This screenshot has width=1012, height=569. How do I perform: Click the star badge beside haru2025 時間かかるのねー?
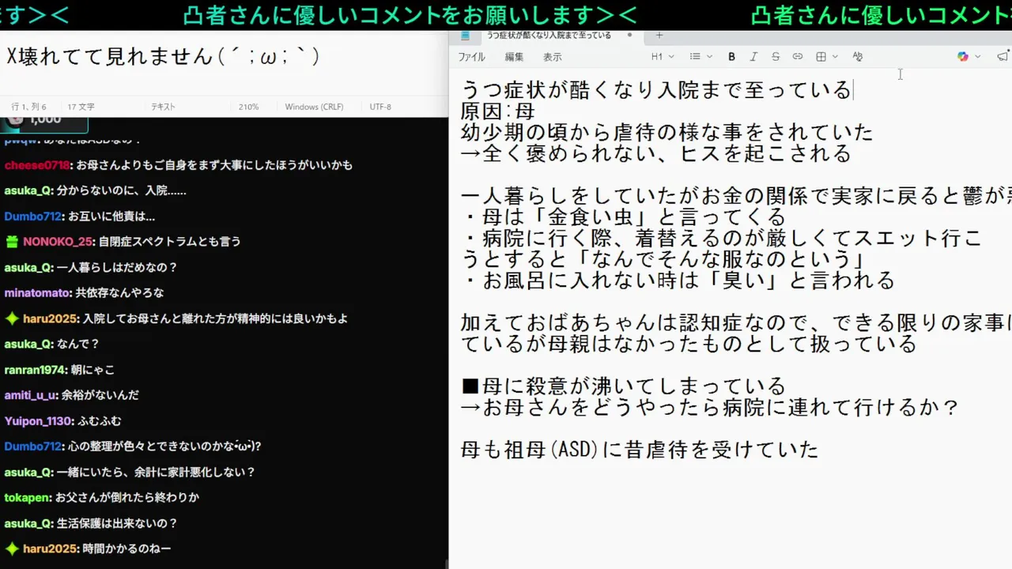pos(12,548)
